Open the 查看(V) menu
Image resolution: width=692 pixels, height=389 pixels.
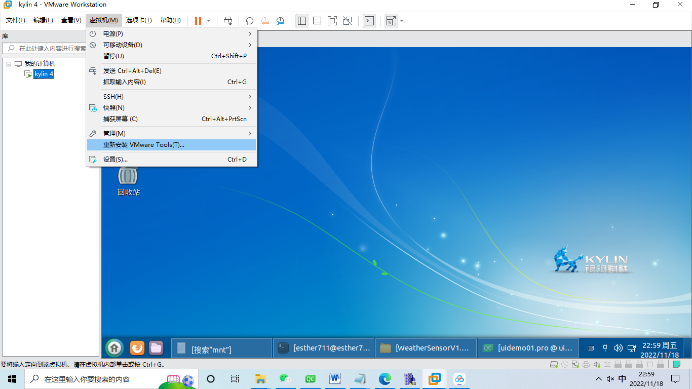(x=71, y=20)
